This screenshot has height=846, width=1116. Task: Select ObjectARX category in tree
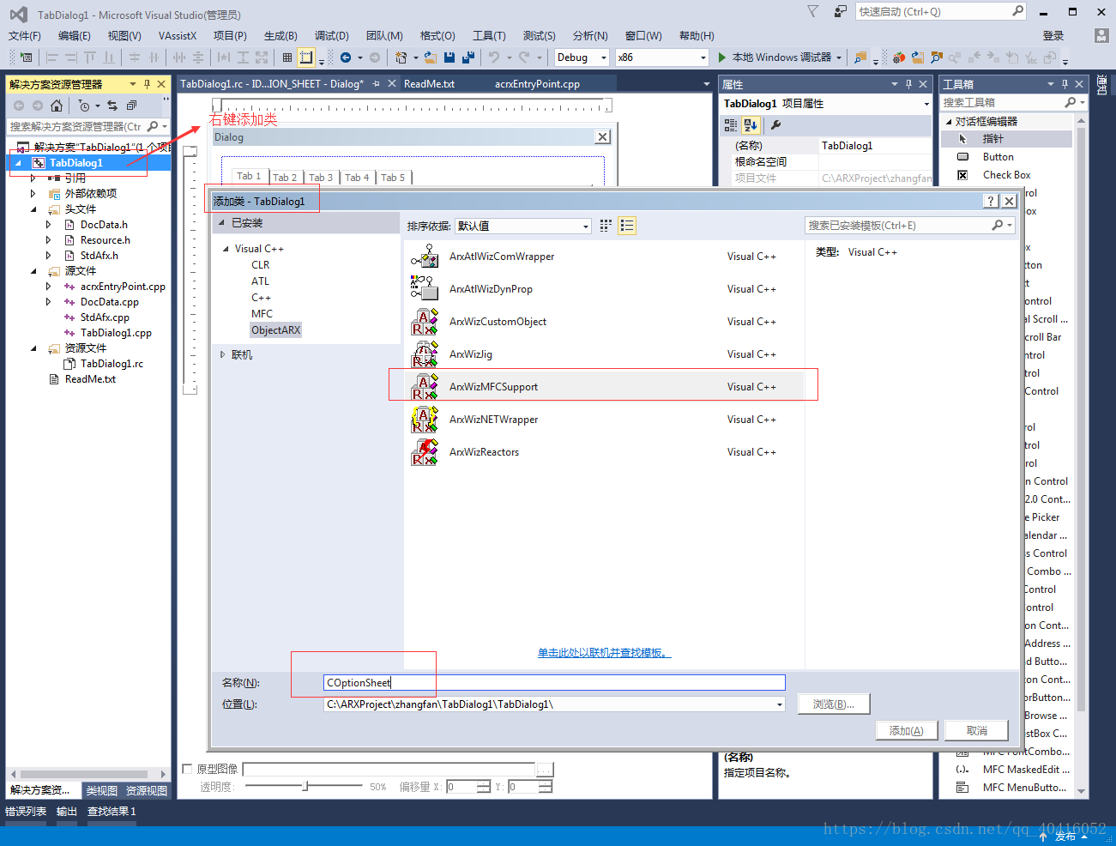pyautogui.click(x=275, y=330)
